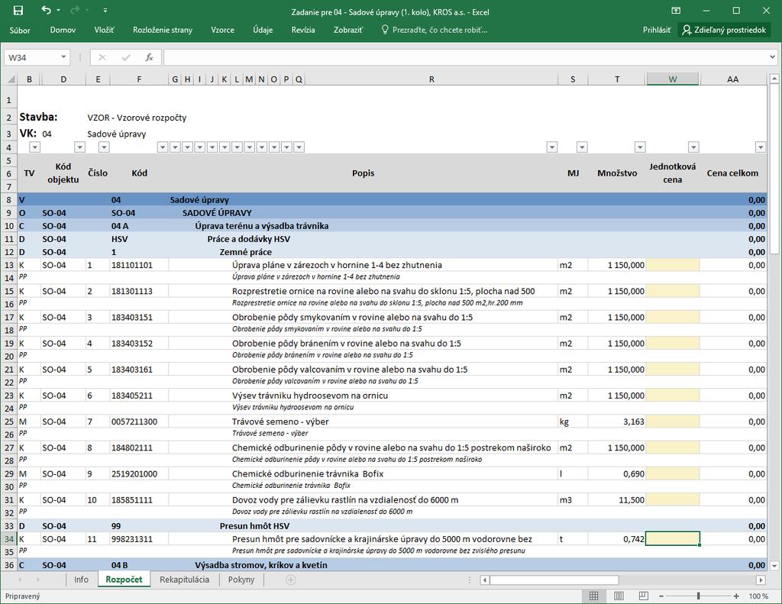The width and height of the screenshot is (782, 604).
Task: Open the Customize Quick Access Toolbar menu
Action: click(105, 11)
